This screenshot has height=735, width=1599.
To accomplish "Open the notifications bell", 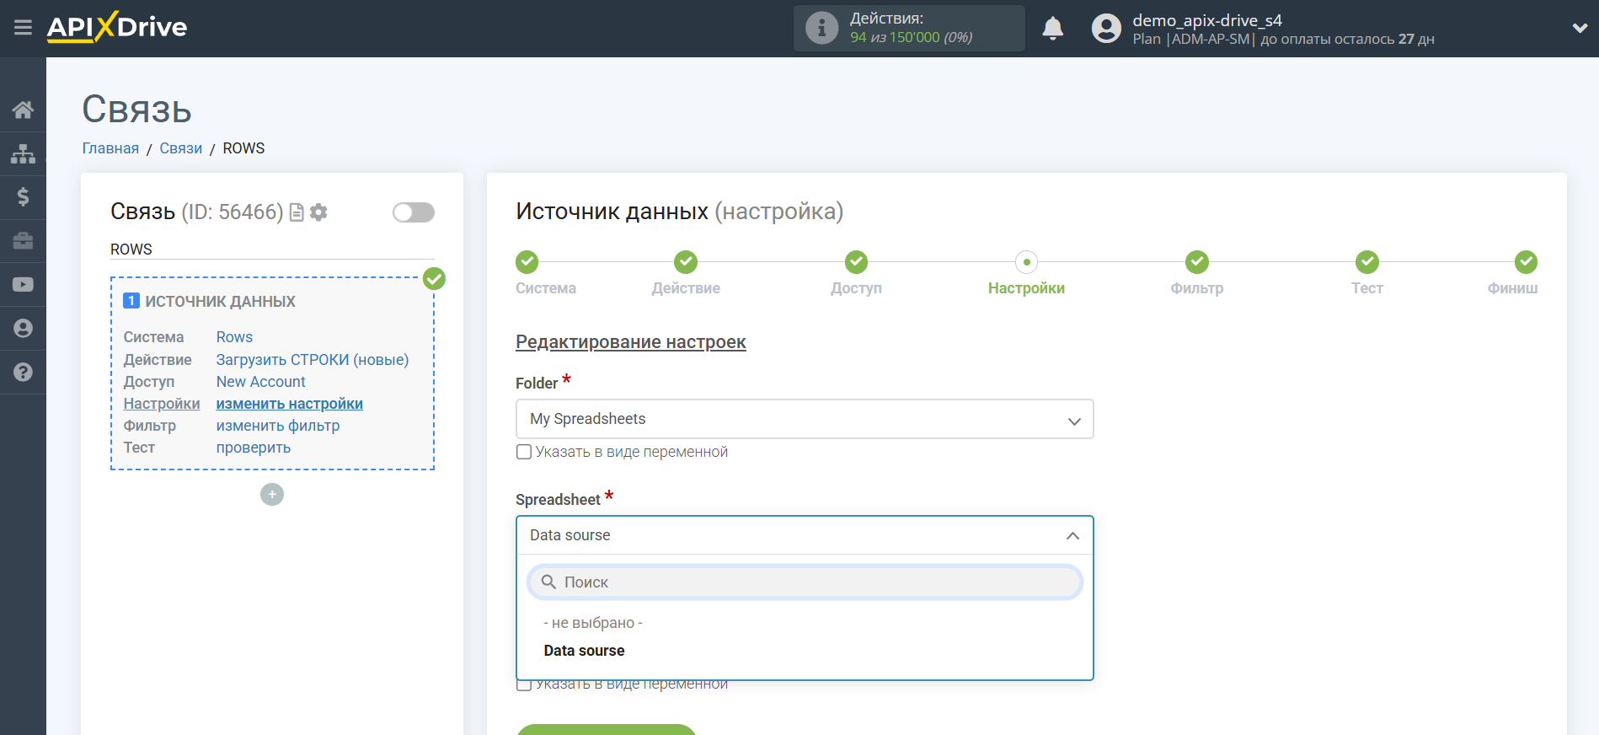I will (x=1052, y=29).
